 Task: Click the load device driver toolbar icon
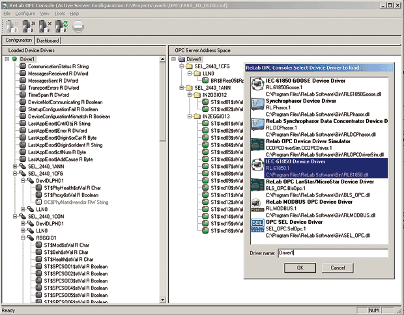[29, 26]
